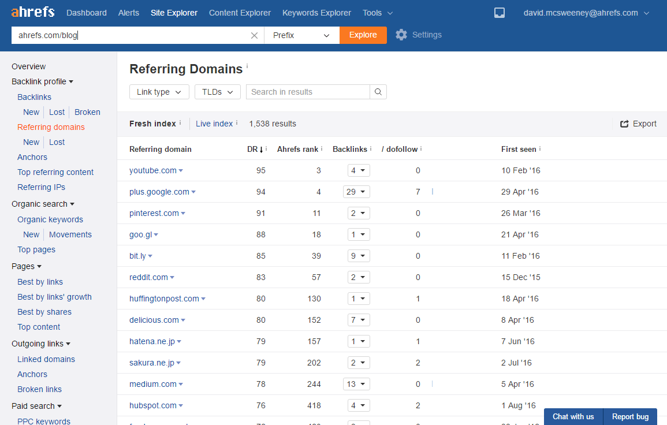The image size is (667, 425).
Task: Open Top pages link
Action: [x=36, y=249]
